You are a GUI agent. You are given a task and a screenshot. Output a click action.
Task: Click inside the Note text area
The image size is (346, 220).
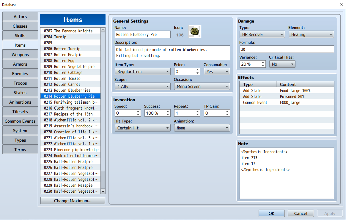pos(287,184)
